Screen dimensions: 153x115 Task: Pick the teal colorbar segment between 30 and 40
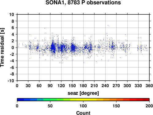40,100
